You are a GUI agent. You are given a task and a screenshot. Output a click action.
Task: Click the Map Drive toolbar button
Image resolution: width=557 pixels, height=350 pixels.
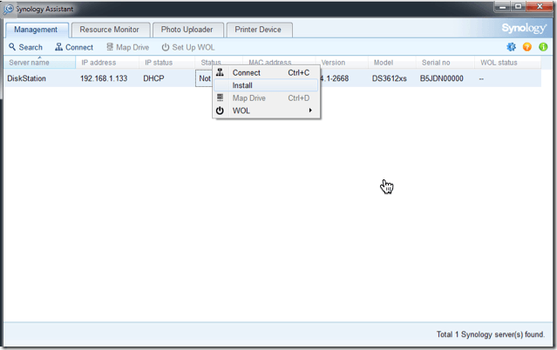[x=127, y=47]
